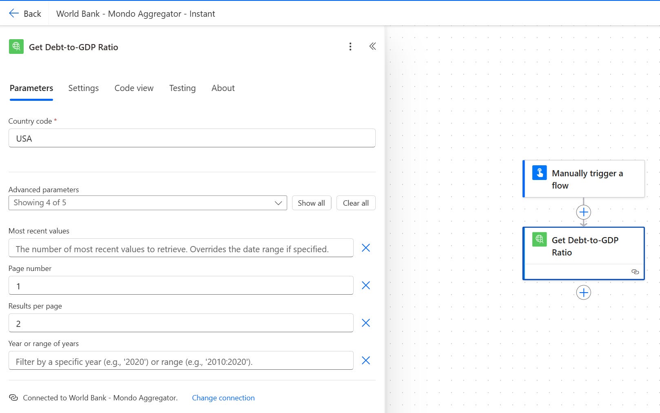Click the Page number input field

[x=181, y=285]
